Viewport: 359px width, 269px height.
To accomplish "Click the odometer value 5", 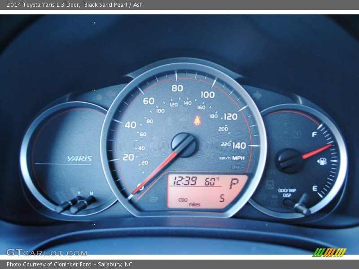I will pos(222,198).
